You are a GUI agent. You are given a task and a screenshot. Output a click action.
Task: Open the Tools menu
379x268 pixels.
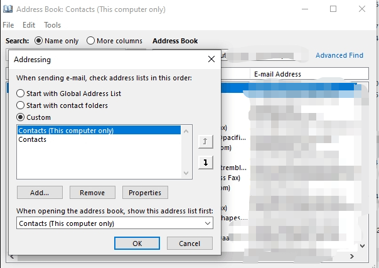coord(53,25)
